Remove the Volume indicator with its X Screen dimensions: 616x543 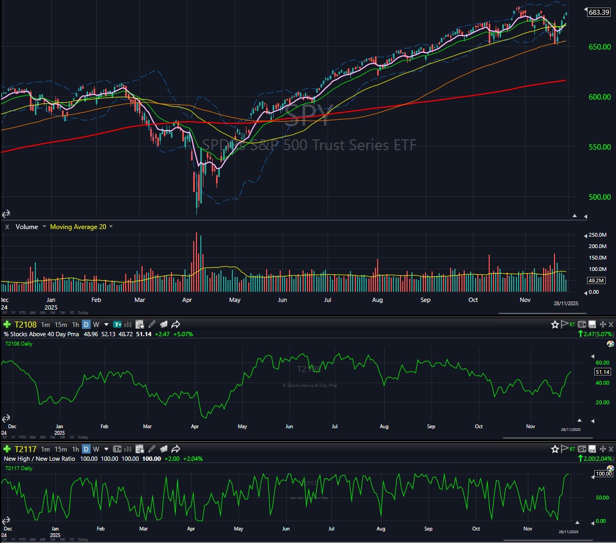click(x=7, y=227)
